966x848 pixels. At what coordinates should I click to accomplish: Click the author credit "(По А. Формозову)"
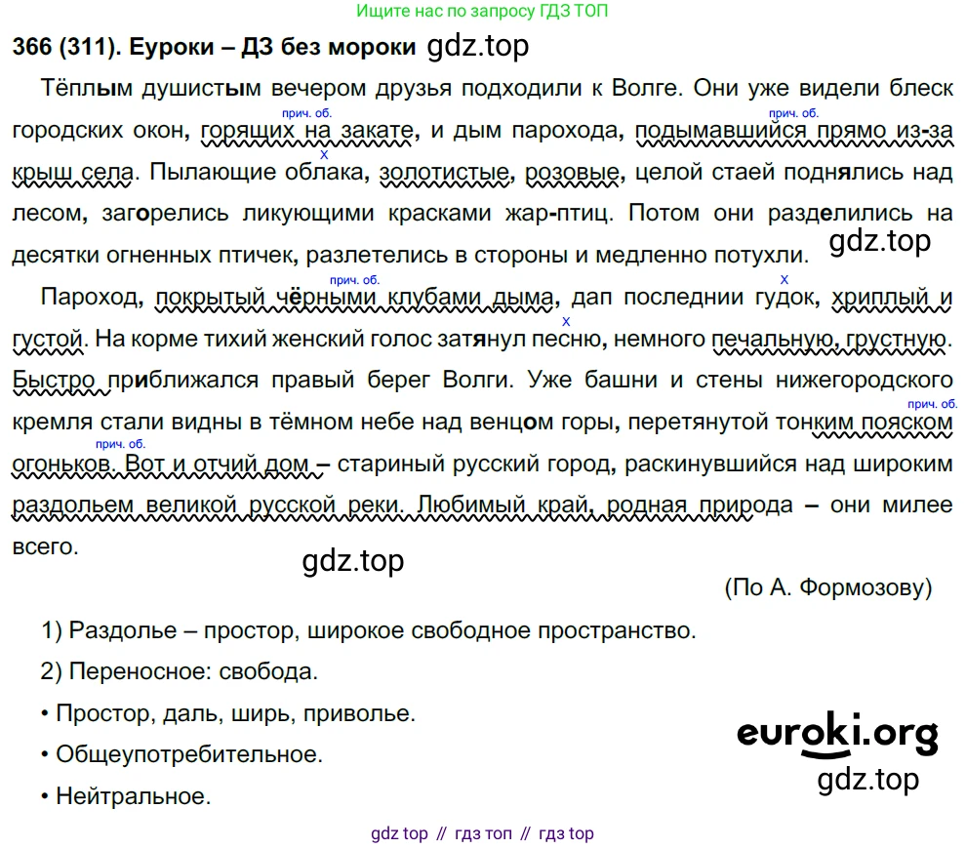827,587
